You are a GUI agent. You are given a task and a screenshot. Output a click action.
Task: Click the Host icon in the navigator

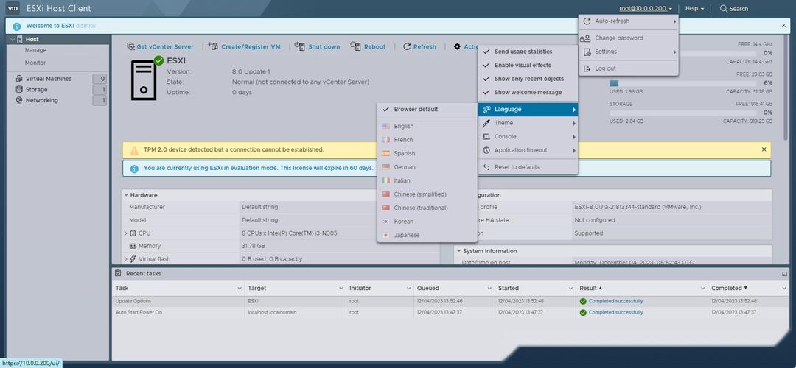tap(19, 39)
